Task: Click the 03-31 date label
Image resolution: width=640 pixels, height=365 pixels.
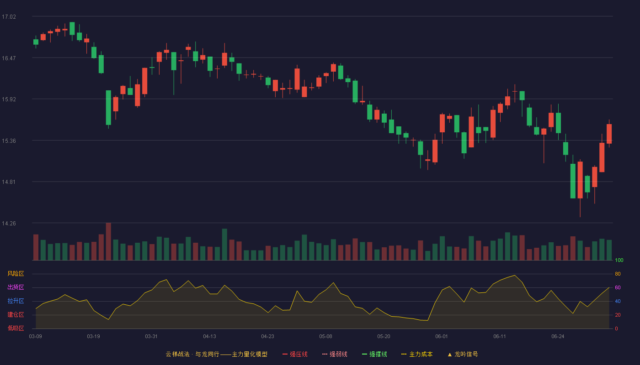Action: pyautogui.click(x=151, y=336)
